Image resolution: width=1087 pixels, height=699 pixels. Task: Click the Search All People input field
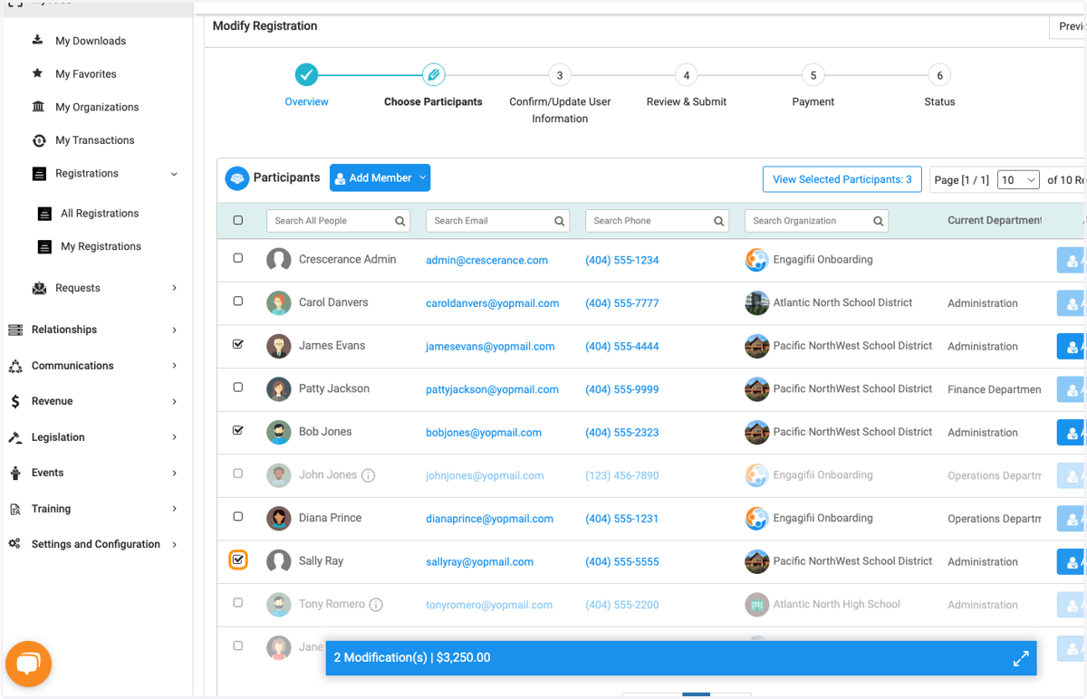(x=338, y=221)
